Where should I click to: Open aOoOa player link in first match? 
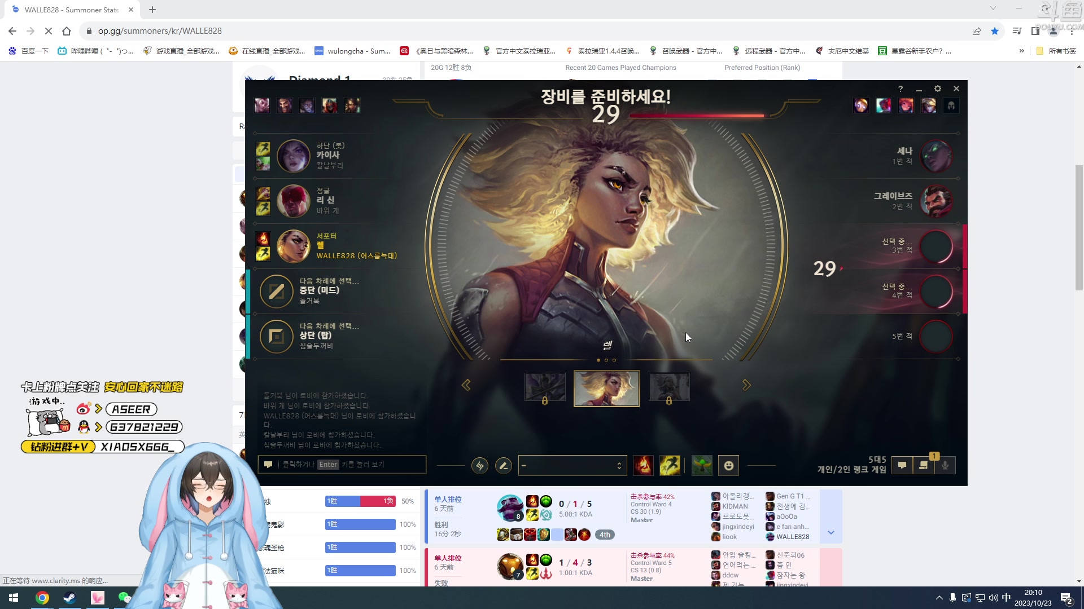click(x=786, y=517)
